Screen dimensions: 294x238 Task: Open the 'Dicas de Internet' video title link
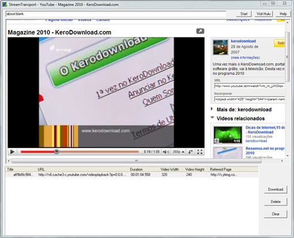(x=265, y=130)
